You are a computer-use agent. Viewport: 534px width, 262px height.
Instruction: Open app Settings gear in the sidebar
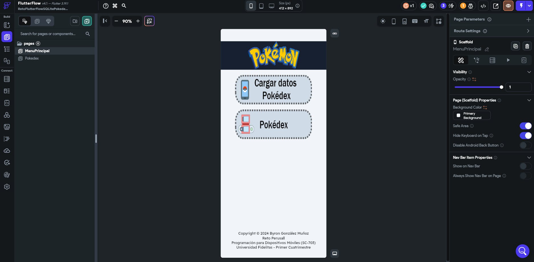(7, 187)
